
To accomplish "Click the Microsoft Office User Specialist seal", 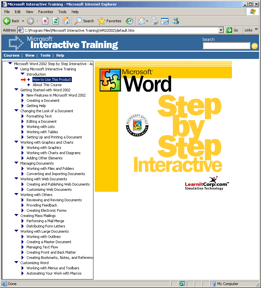I will click(x=137, y=125).
